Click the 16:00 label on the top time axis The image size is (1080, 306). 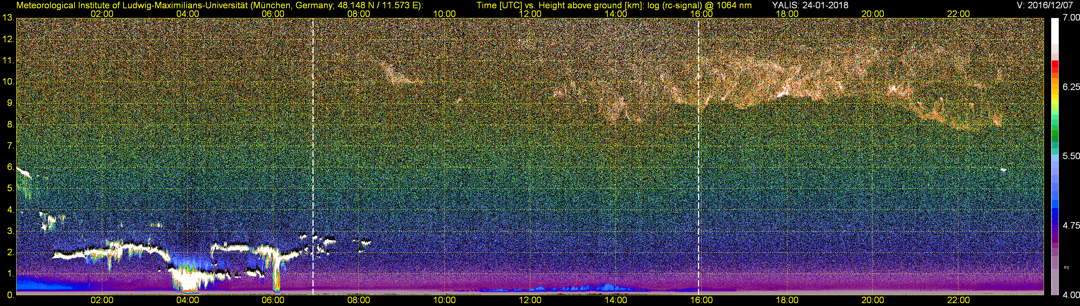click(x=701, y=14)
